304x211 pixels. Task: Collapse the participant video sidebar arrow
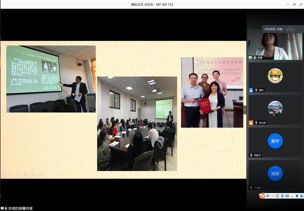point(245,109)
